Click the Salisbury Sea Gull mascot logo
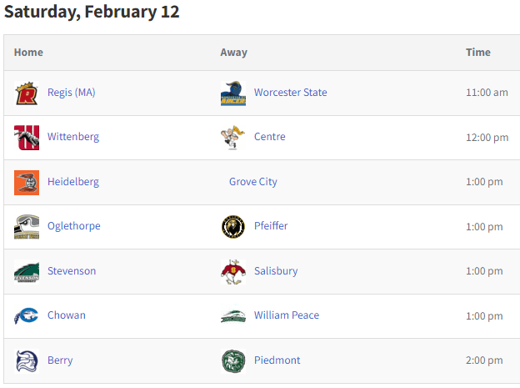520x388 pixels. [233, 271]
